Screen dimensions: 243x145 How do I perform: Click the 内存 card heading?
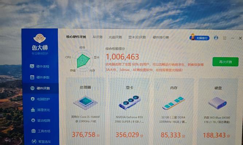coord(173,88)
